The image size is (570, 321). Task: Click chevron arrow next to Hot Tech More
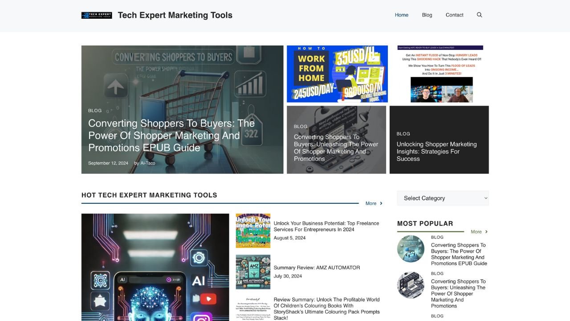coord(381,203)
